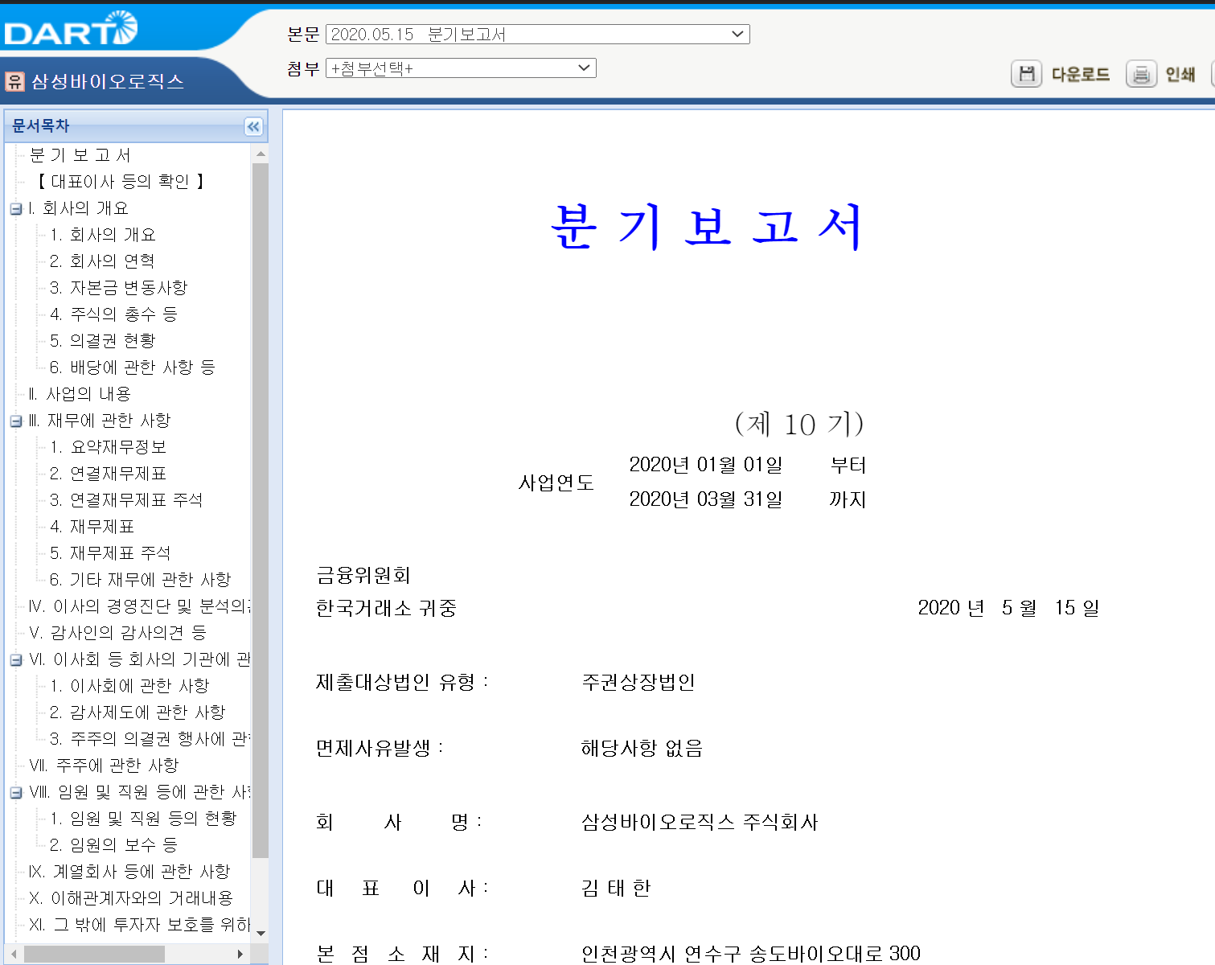This screenshot has height=965, width=1215.
Task: Click the 삼성바이오로직스 company name header
Action: click(x=108, y=81)
